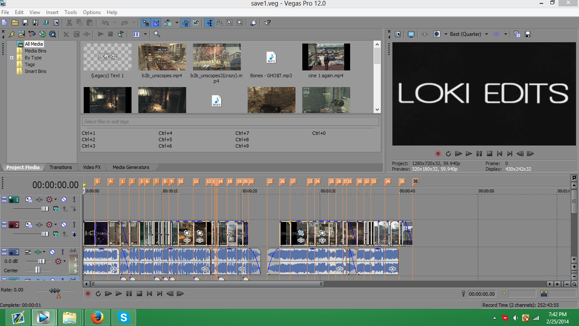Open the Tools menu

tap(71, 12)
